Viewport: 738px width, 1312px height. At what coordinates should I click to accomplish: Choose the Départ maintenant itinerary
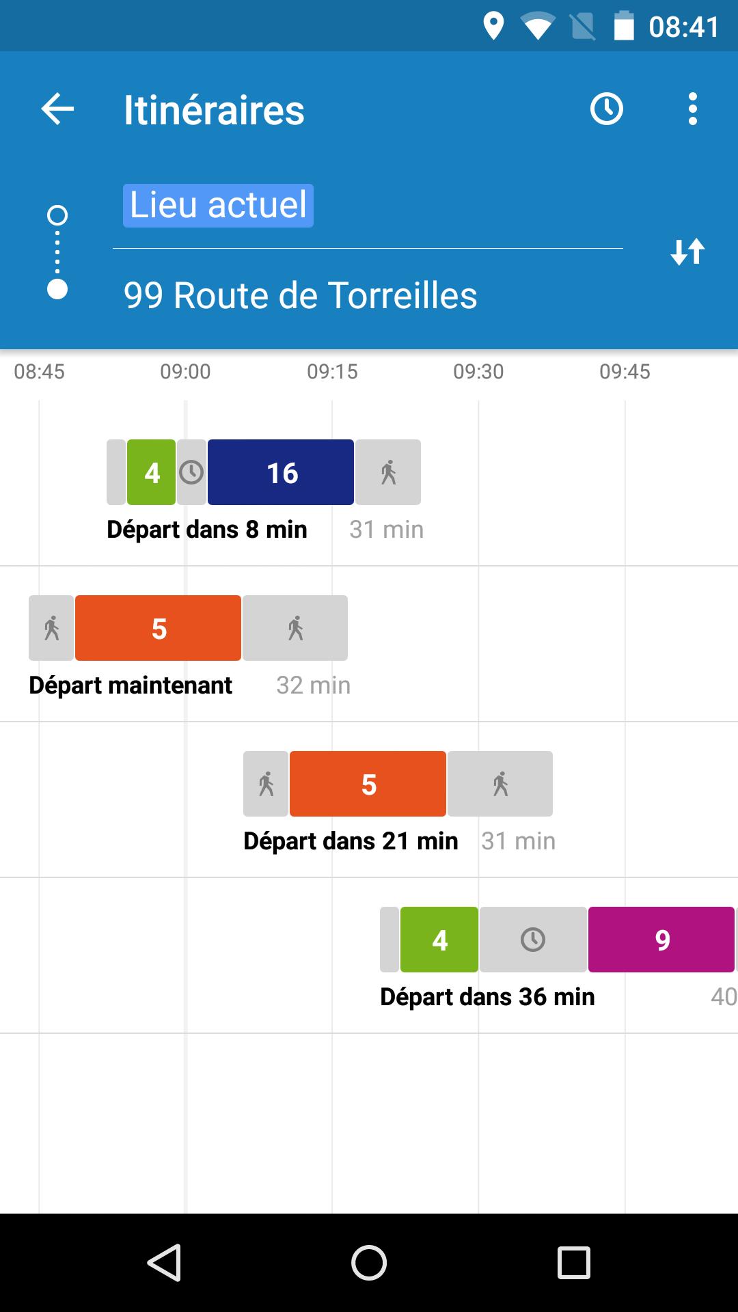(131, 685)
